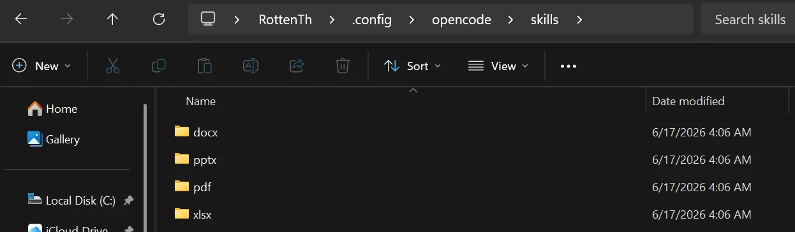Expand chevron after skills in address bar
The image size is (795, 232).
pos(579,20)
